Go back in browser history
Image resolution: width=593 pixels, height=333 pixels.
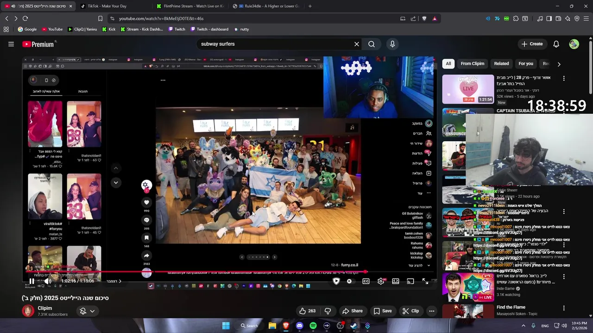(6, 18)
